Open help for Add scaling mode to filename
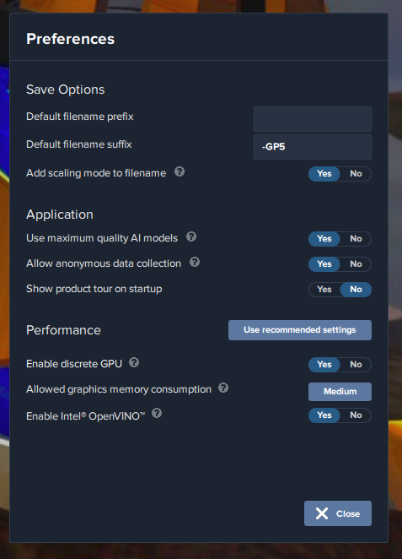402x559 pixels. (180, 171)
